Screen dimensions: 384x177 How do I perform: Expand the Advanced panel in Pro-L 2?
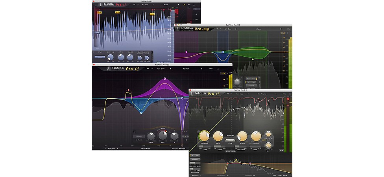point(152,56)
